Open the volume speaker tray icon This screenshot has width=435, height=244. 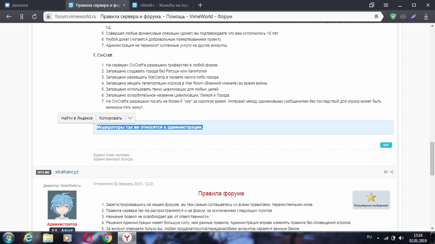pos(401,238)
